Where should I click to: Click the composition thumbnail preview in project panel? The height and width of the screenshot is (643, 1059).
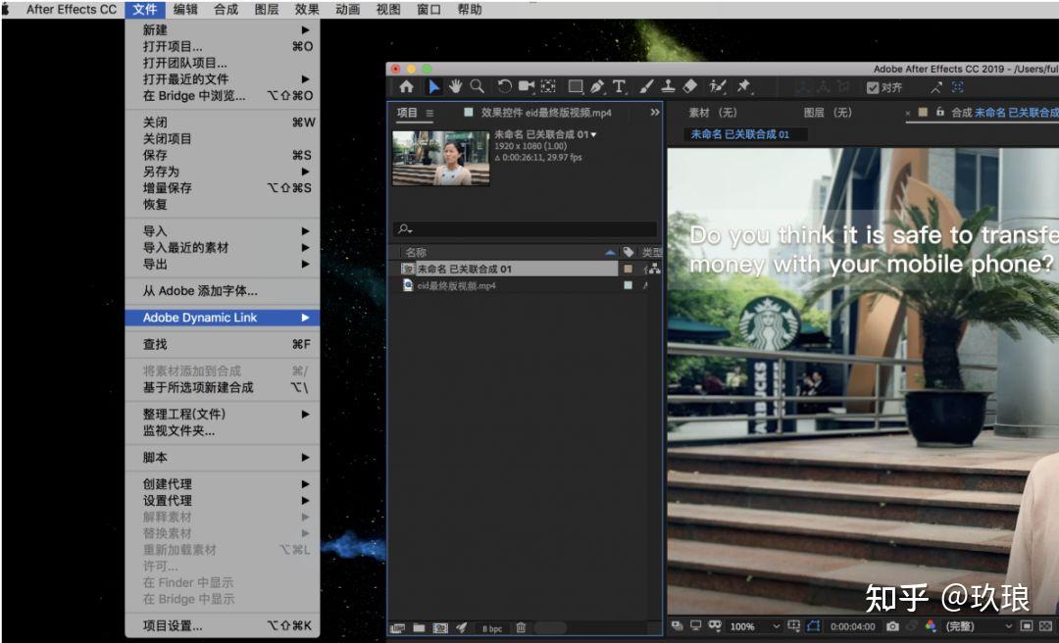pyautogui.click(x=441, y=158)
